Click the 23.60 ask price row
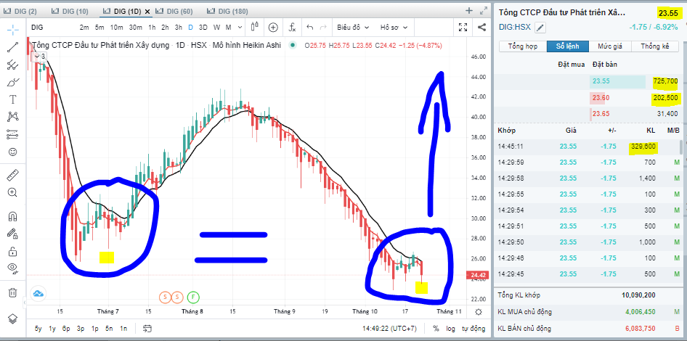Image resolution: width=687 pixels, height=341 pixels. click(589, 98)
